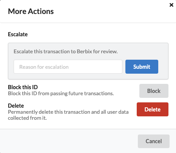Click the red Delete button

(153, 109)
